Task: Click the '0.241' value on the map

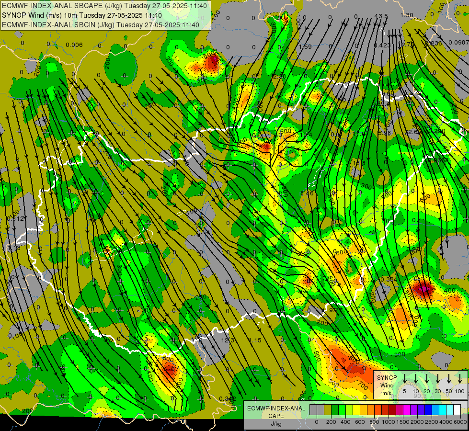Action: click(414, 250)
